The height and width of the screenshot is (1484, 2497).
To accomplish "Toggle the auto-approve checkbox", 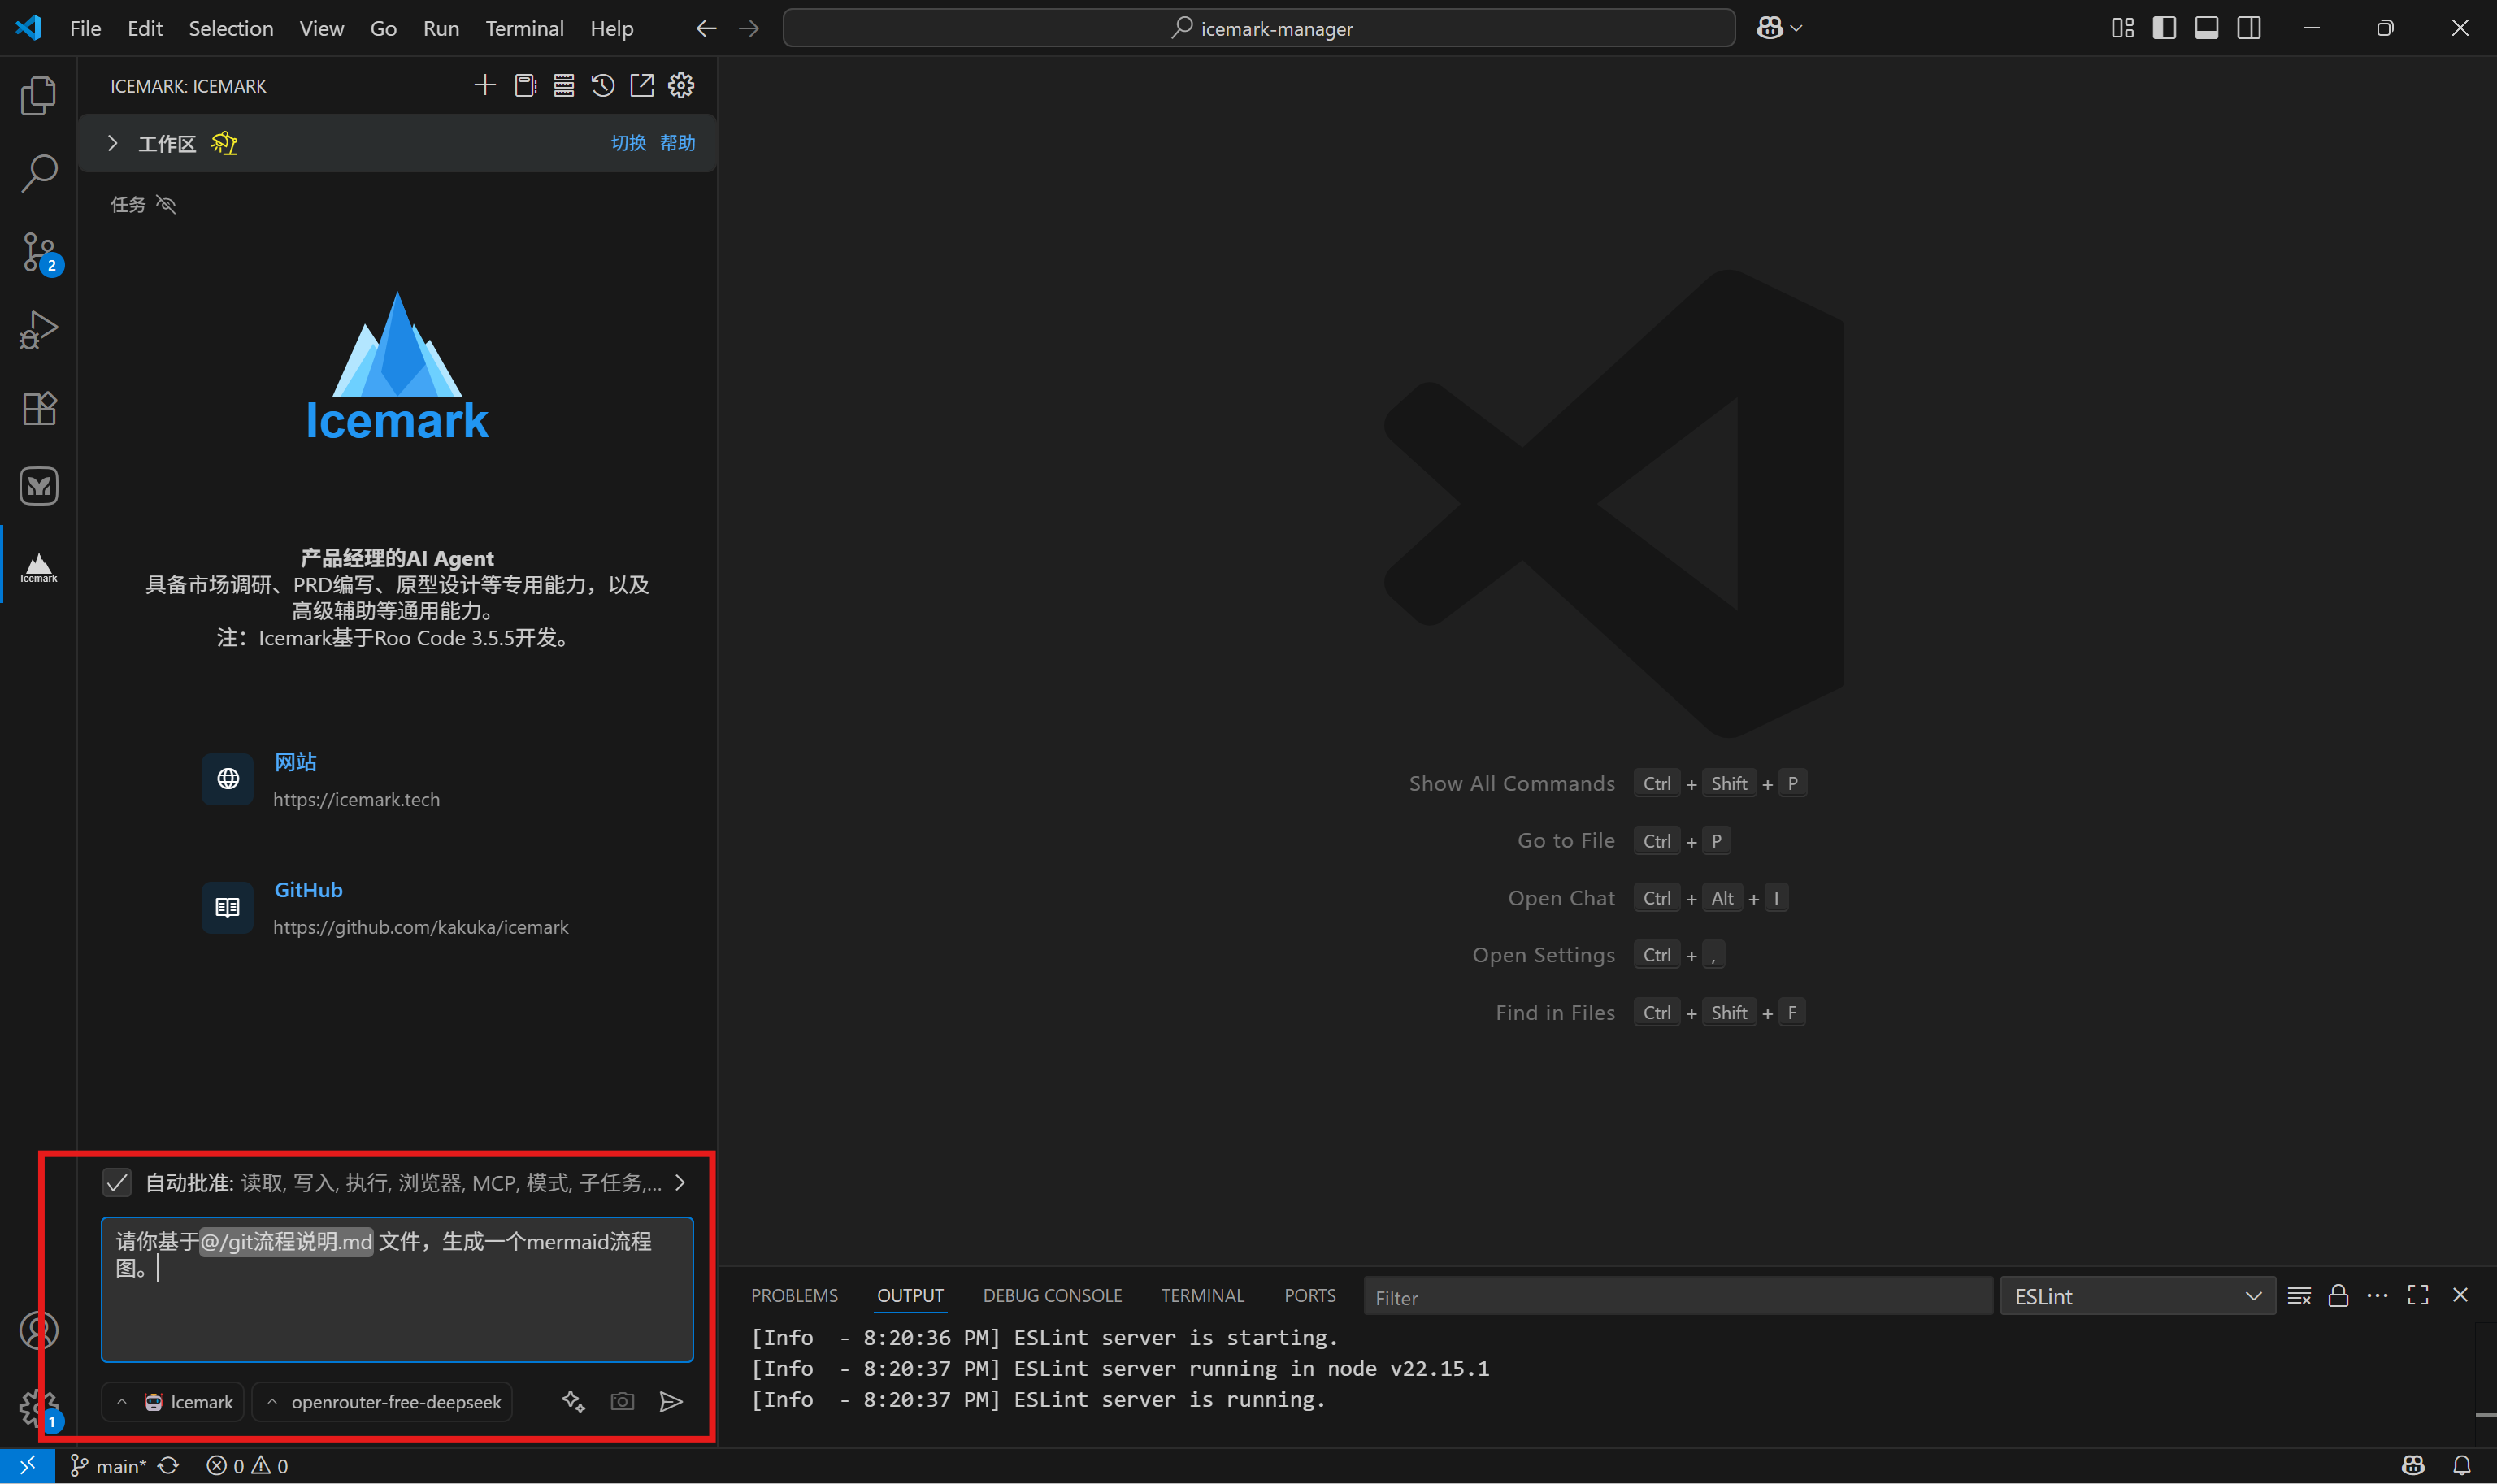I will 117,1183.
